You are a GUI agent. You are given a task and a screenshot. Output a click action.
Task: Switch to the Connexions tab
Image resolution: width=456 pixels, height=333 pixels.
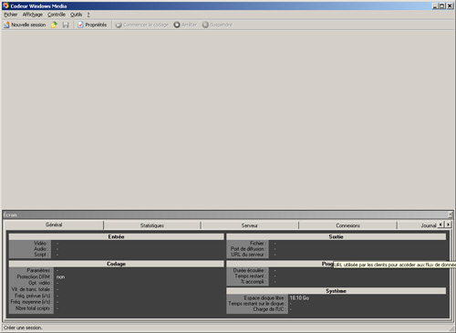point(347,225)
